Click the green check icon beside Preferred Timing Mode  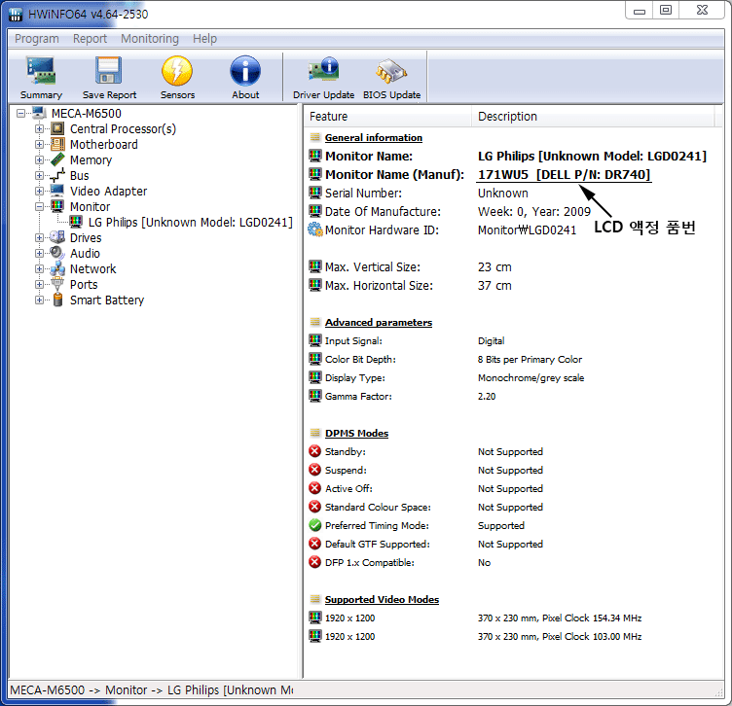315,525
